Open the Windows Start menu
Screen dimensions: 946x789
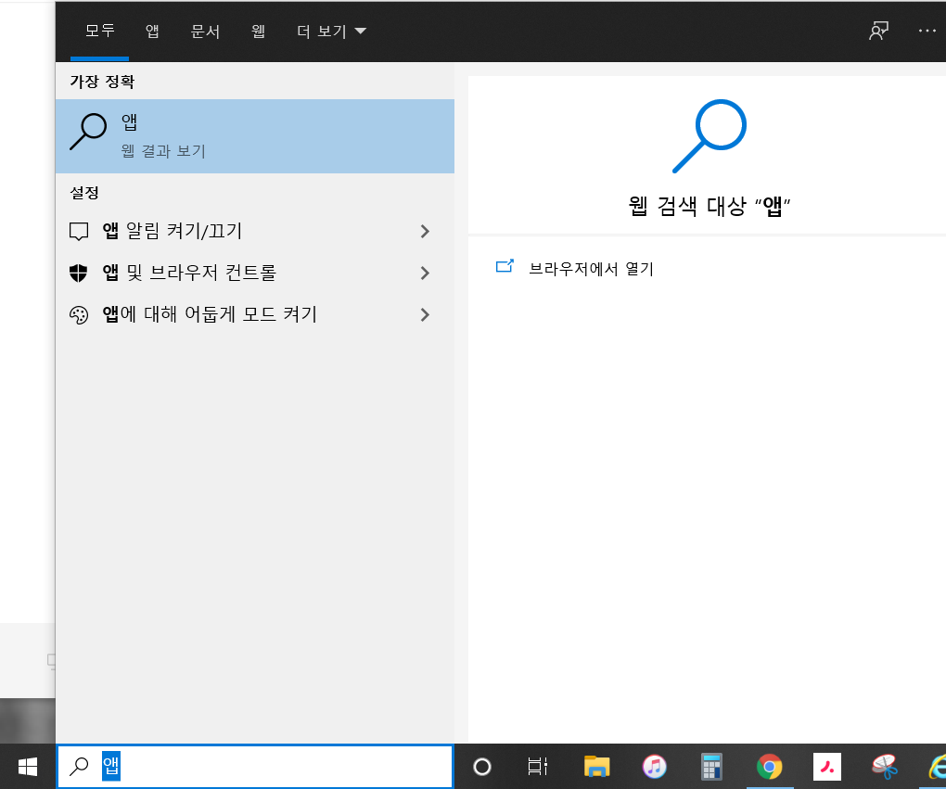point(28,767)
